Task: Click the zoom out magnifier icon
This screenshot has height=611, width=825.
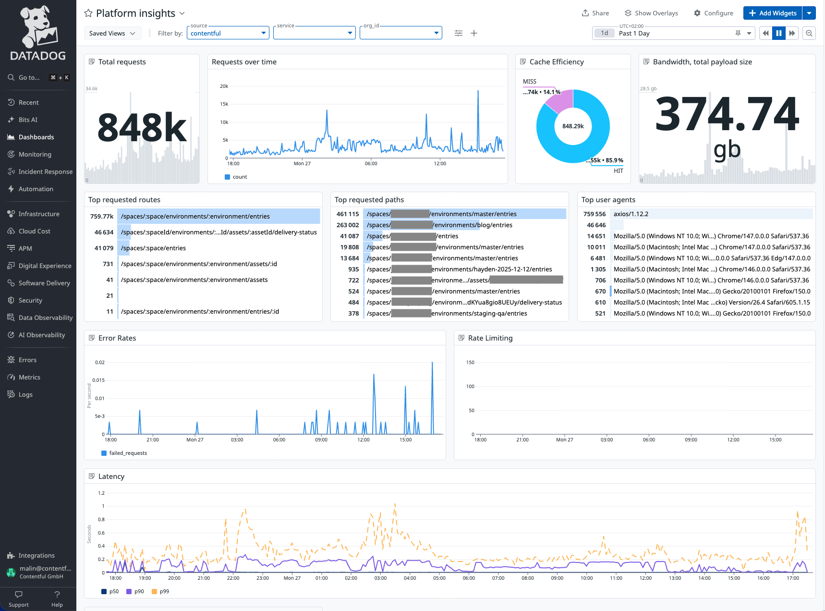Action: 809,33
